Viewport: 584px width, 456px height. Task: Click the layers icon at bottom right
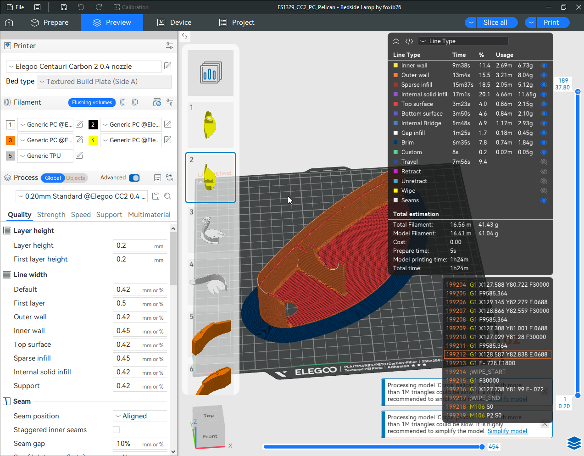click(574, 443)
